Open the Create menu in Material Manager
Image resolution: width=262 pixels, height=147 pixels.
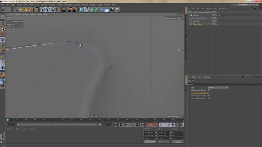11,129
